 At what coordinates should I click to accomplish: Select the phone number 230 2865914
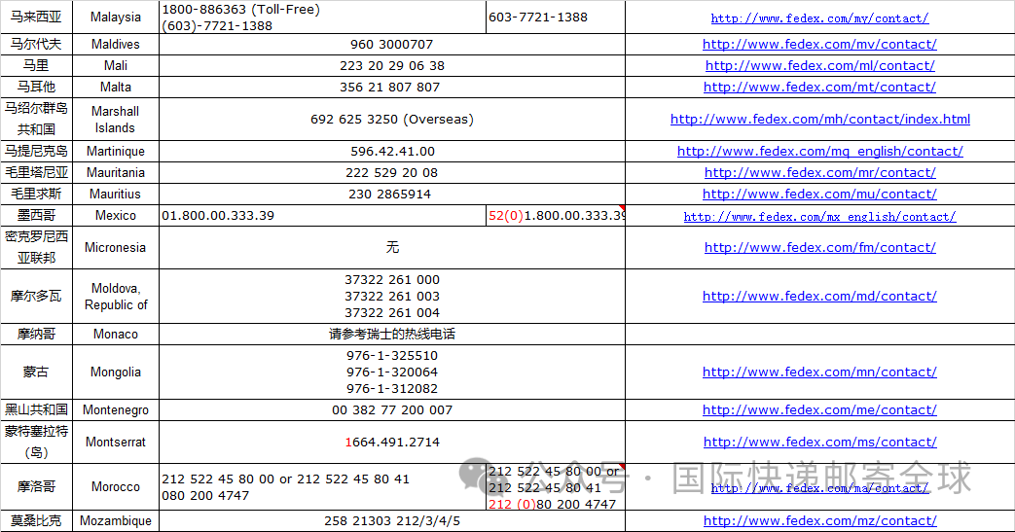(x=391, y=195)
